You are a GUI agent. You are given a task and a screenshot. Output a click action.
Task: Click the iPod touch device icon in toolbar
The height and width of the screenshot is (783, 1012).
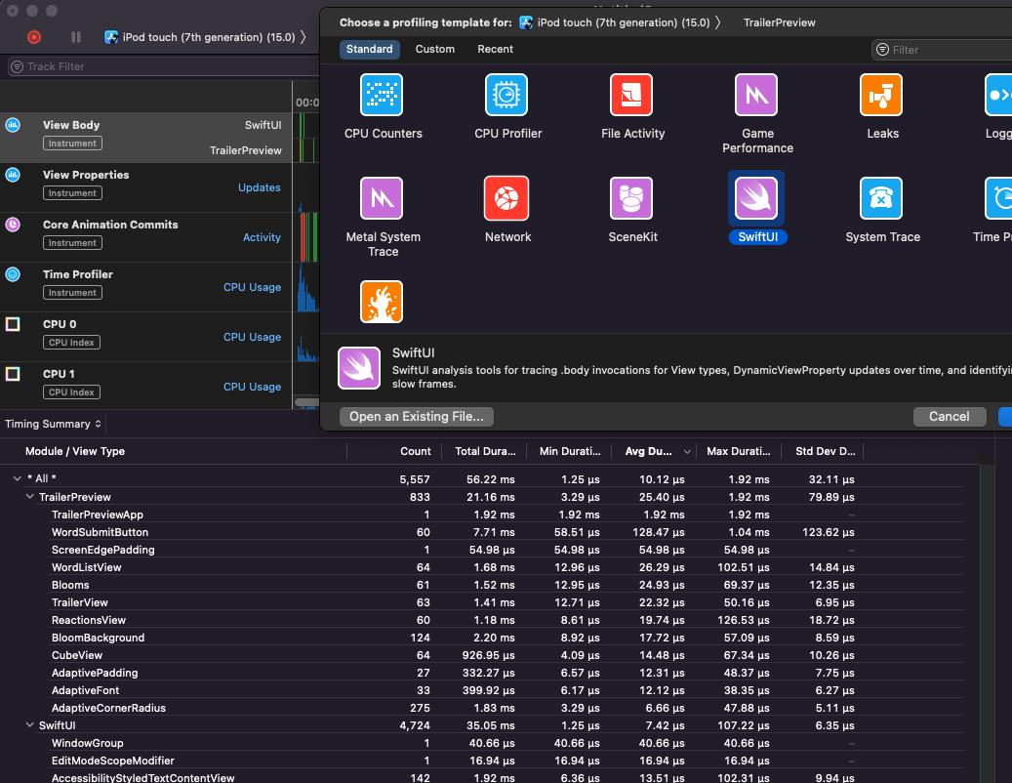click(x=111, y=37)
